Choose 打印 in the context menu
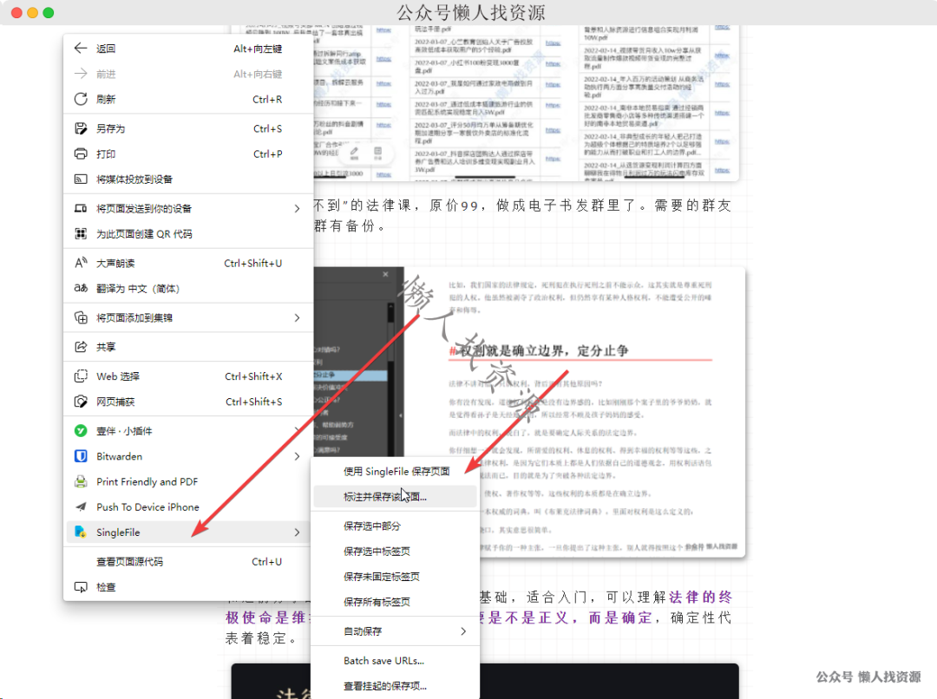 188,154
